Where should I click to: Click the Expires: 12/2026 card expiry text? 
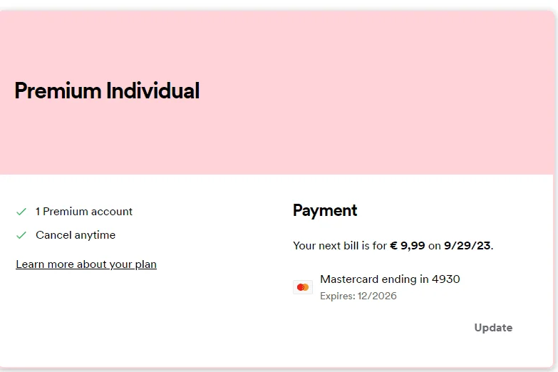pyautogui.click(x=358, y=296)
